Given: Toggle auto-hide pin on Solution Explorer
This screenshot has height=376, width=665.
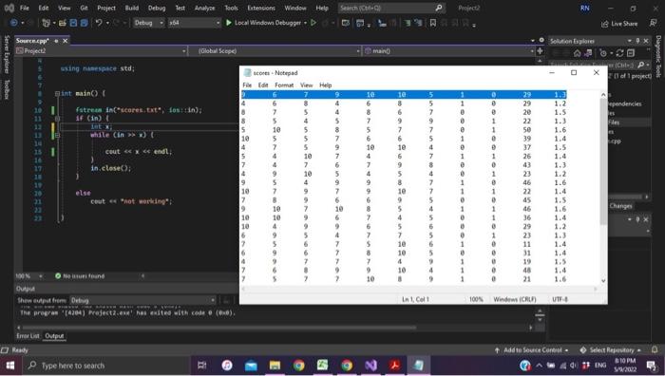Looking at the screenshot, I should click(637, 41).
